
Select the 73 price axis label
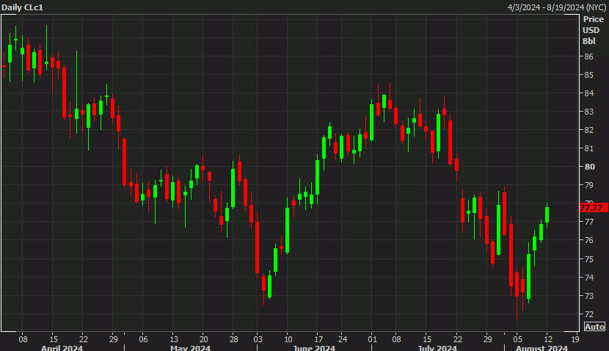click(x=588, y=296)
